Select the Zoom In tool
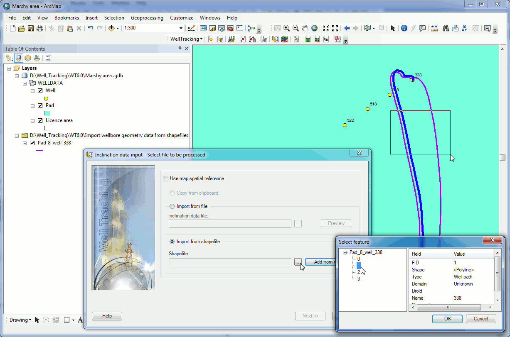This screenshot has width=510, height=337. point(286,28)
